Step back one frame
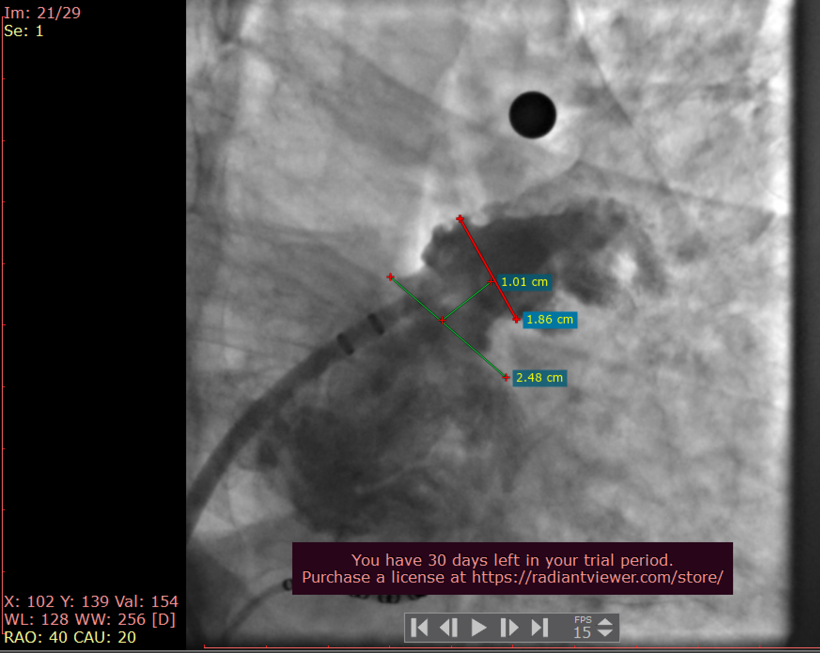 click(x=449, y=628)
